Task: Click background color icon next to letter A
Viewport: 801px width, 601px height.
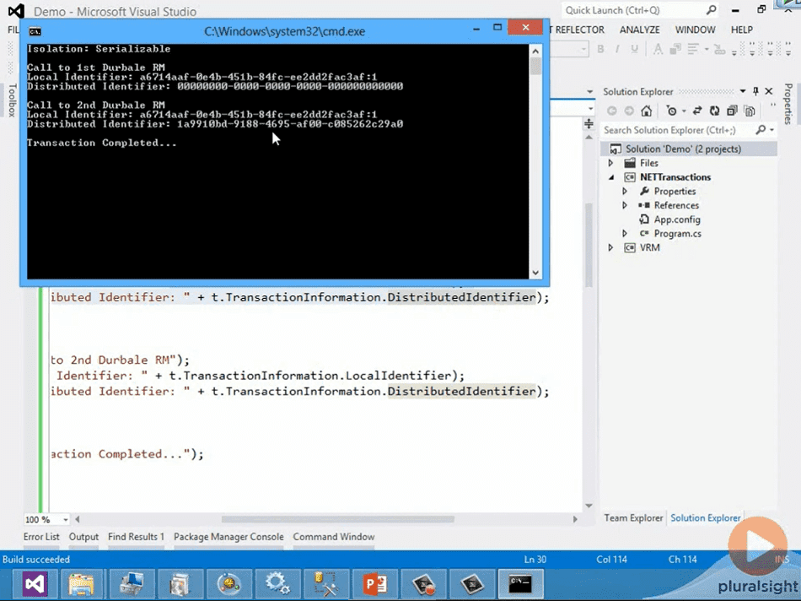Action: (675, 49)
